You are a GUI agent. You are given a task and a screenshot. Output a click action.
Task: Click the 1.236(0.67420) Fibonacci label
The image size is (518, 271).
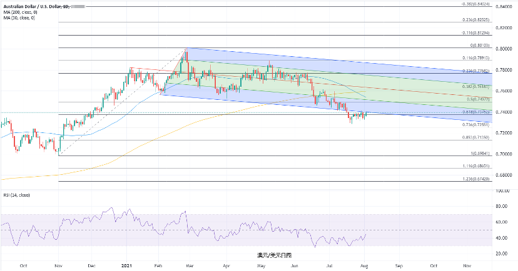(476, 179)
